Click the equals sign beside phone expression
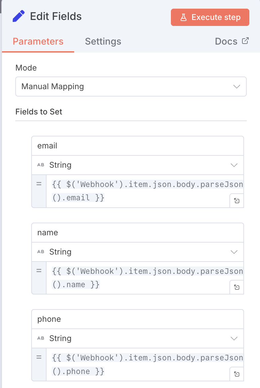 click(x=39, y=357)
